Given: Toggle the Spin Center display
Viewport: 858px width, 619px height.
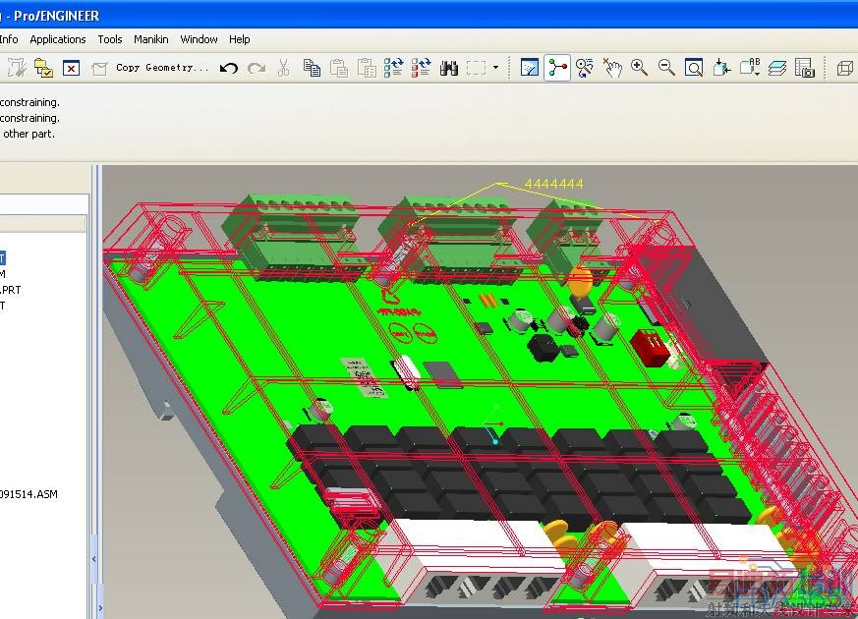Looking at the screenshot, I should [557, 67].
